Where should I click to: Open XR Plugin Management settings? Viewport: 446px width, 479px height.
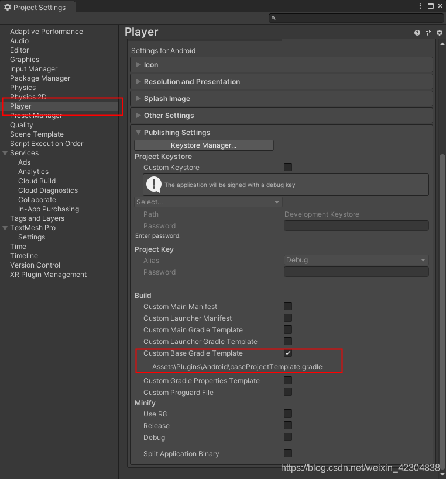coord(48,274)
